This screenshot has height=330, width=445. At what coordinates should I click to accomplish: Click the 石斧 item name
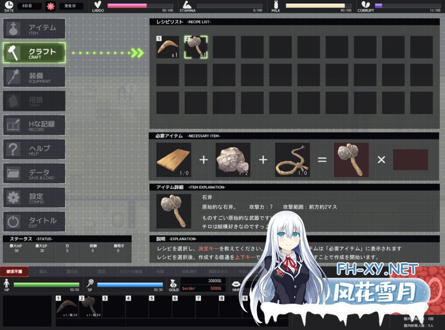pos(207,197)
